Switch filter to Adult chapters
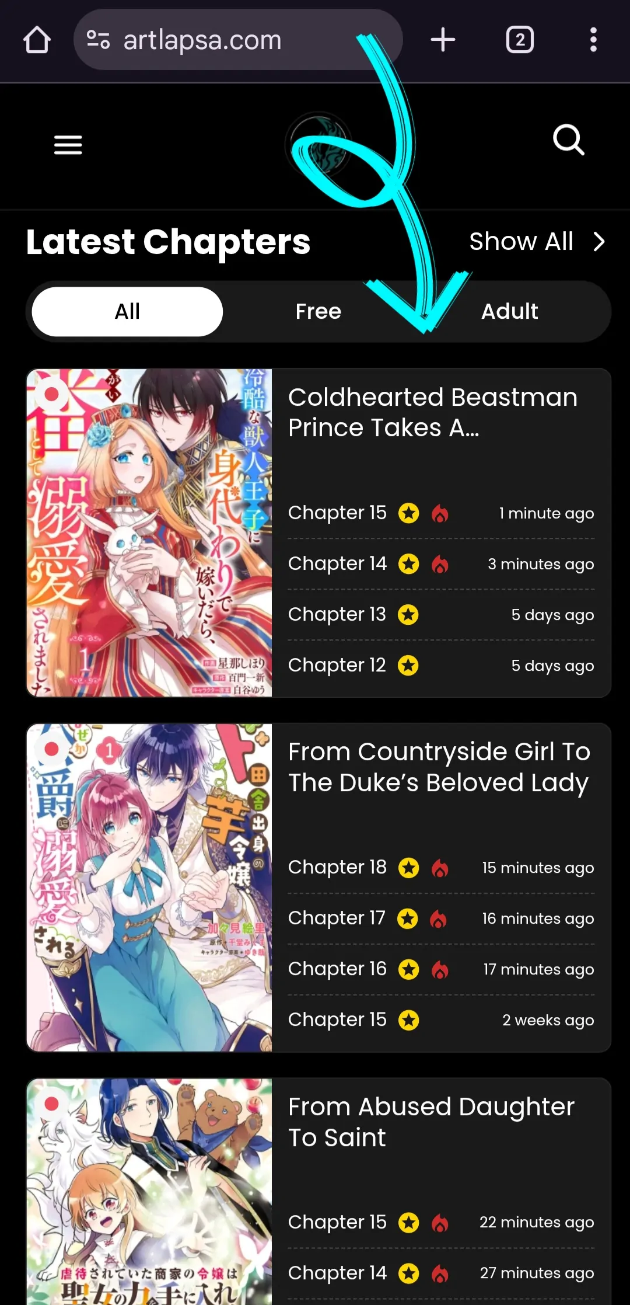 coord(509,311)
